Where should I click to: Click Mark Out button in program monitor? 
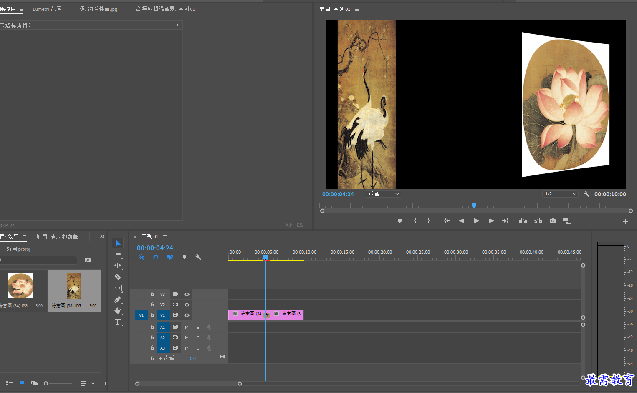tap(428, 221)
